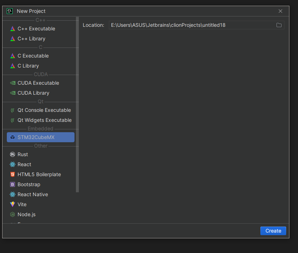The height and width of the screenshot is (253, 298).
Task: Select C++ Library project type
Action: coord(40,39)
